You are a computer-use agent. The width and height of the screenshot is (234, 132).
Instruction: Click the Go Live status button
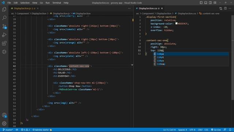click(x=216, y=130)
